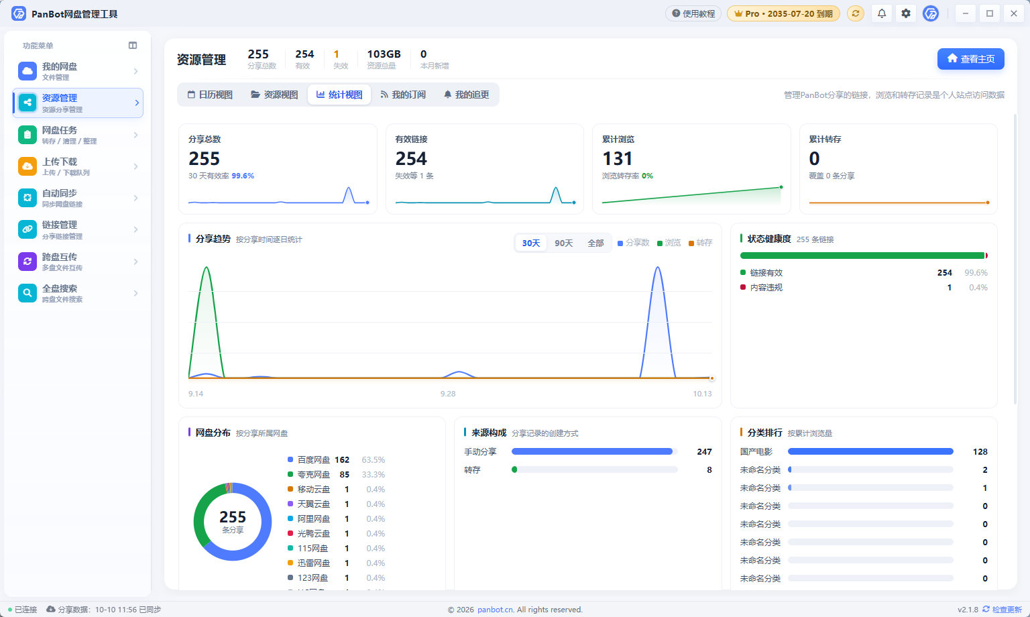Select the 全部 time range
The image size is (1030, 617).
pyautogui.click(x=596, y=243)
